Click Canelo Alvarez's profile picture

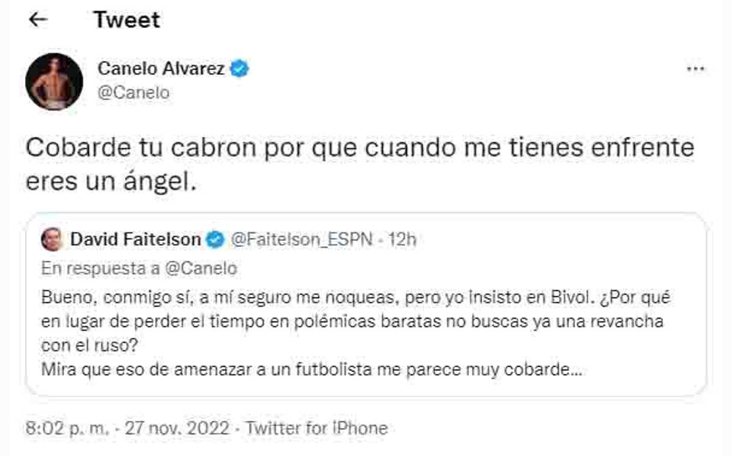pyautogui.click(x=54, y=80)
